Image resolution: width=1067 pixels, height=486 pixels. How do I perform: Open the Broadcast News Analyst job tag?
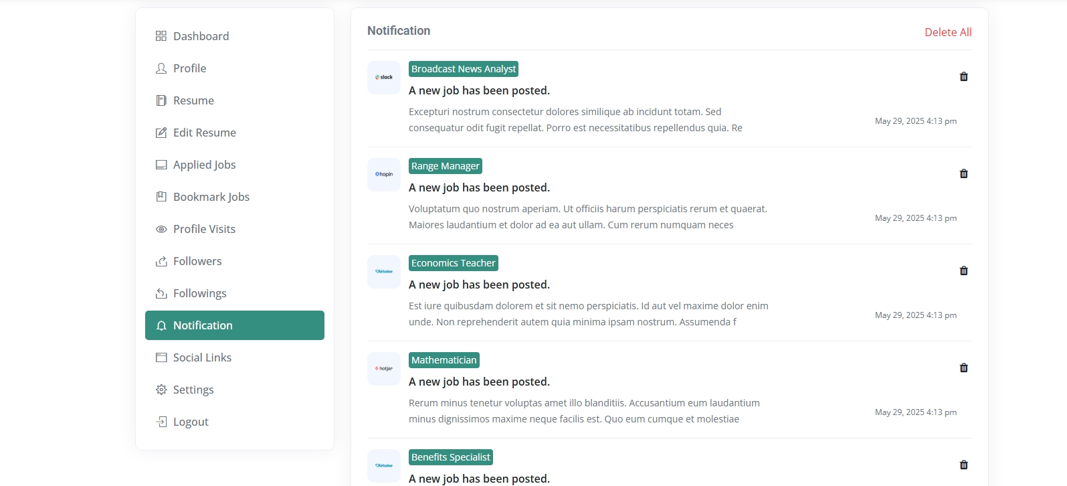coord(464,69)
